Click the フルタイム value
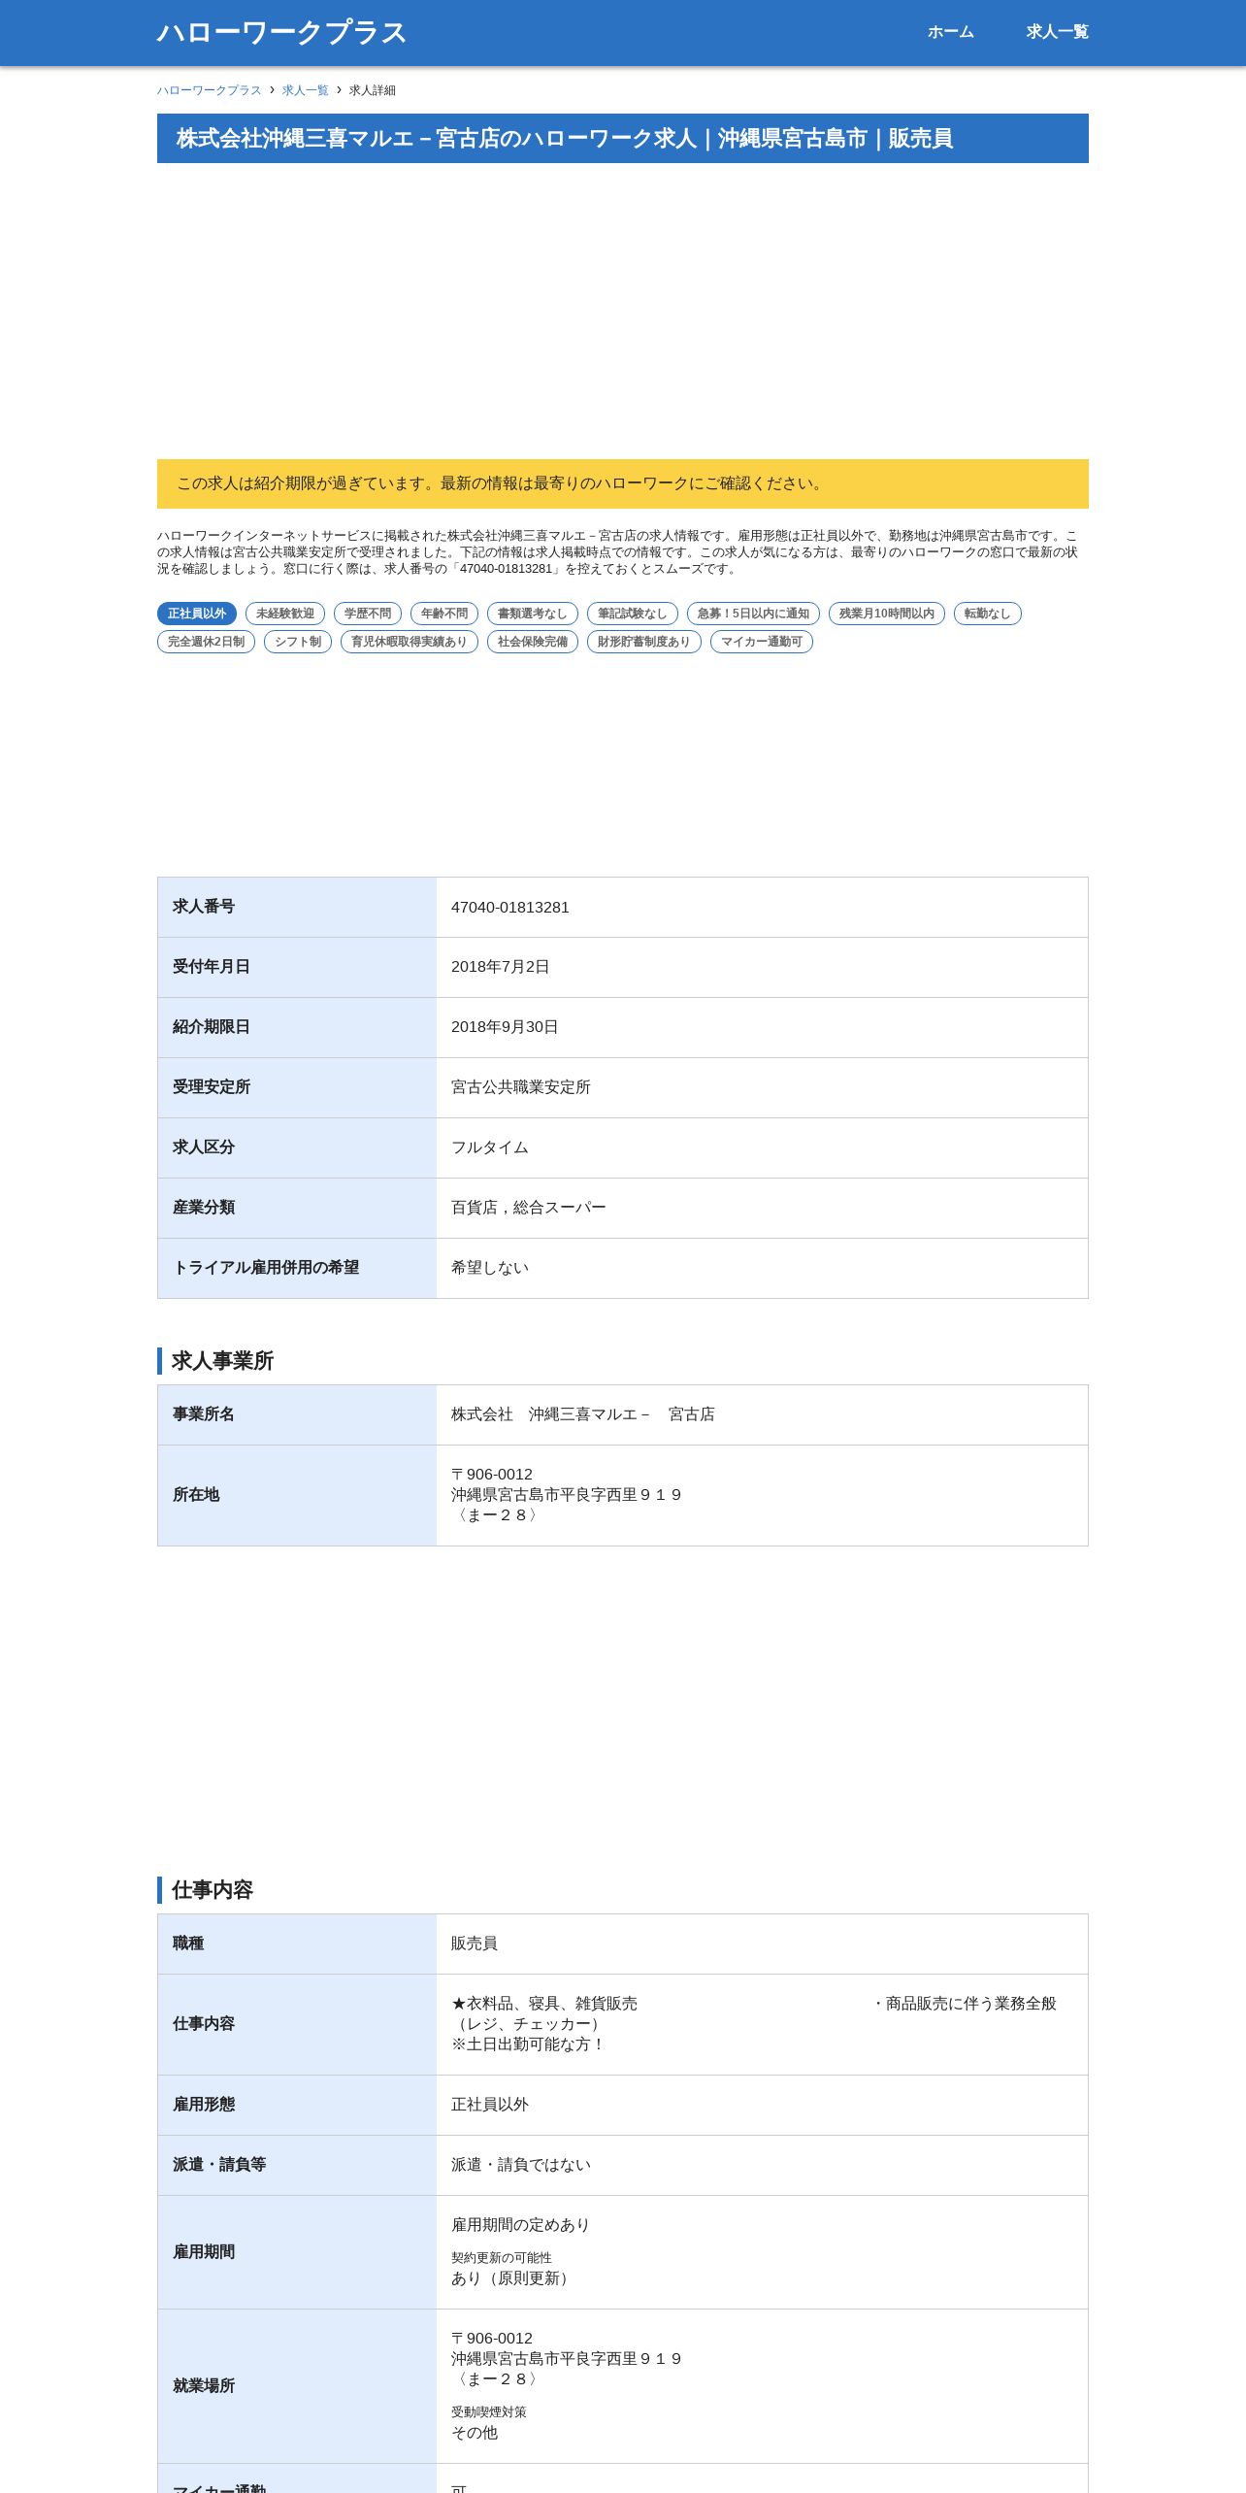The height and width of the screenshot is (2493, 1246). click(x=490, y=1147)
